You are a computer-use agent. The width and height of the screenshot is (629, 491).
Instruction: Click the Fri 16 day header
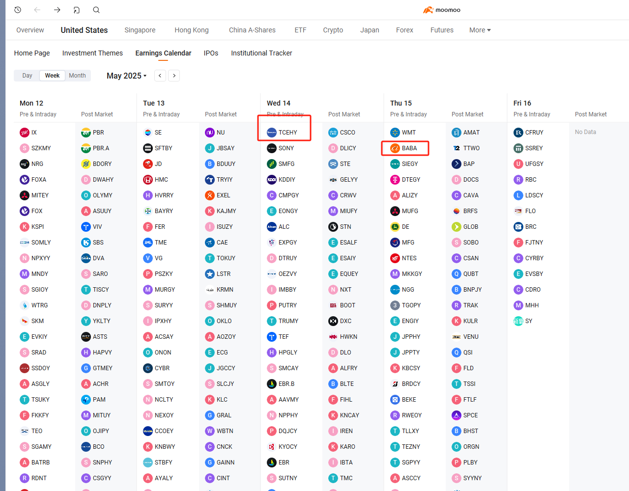point(522,103)
